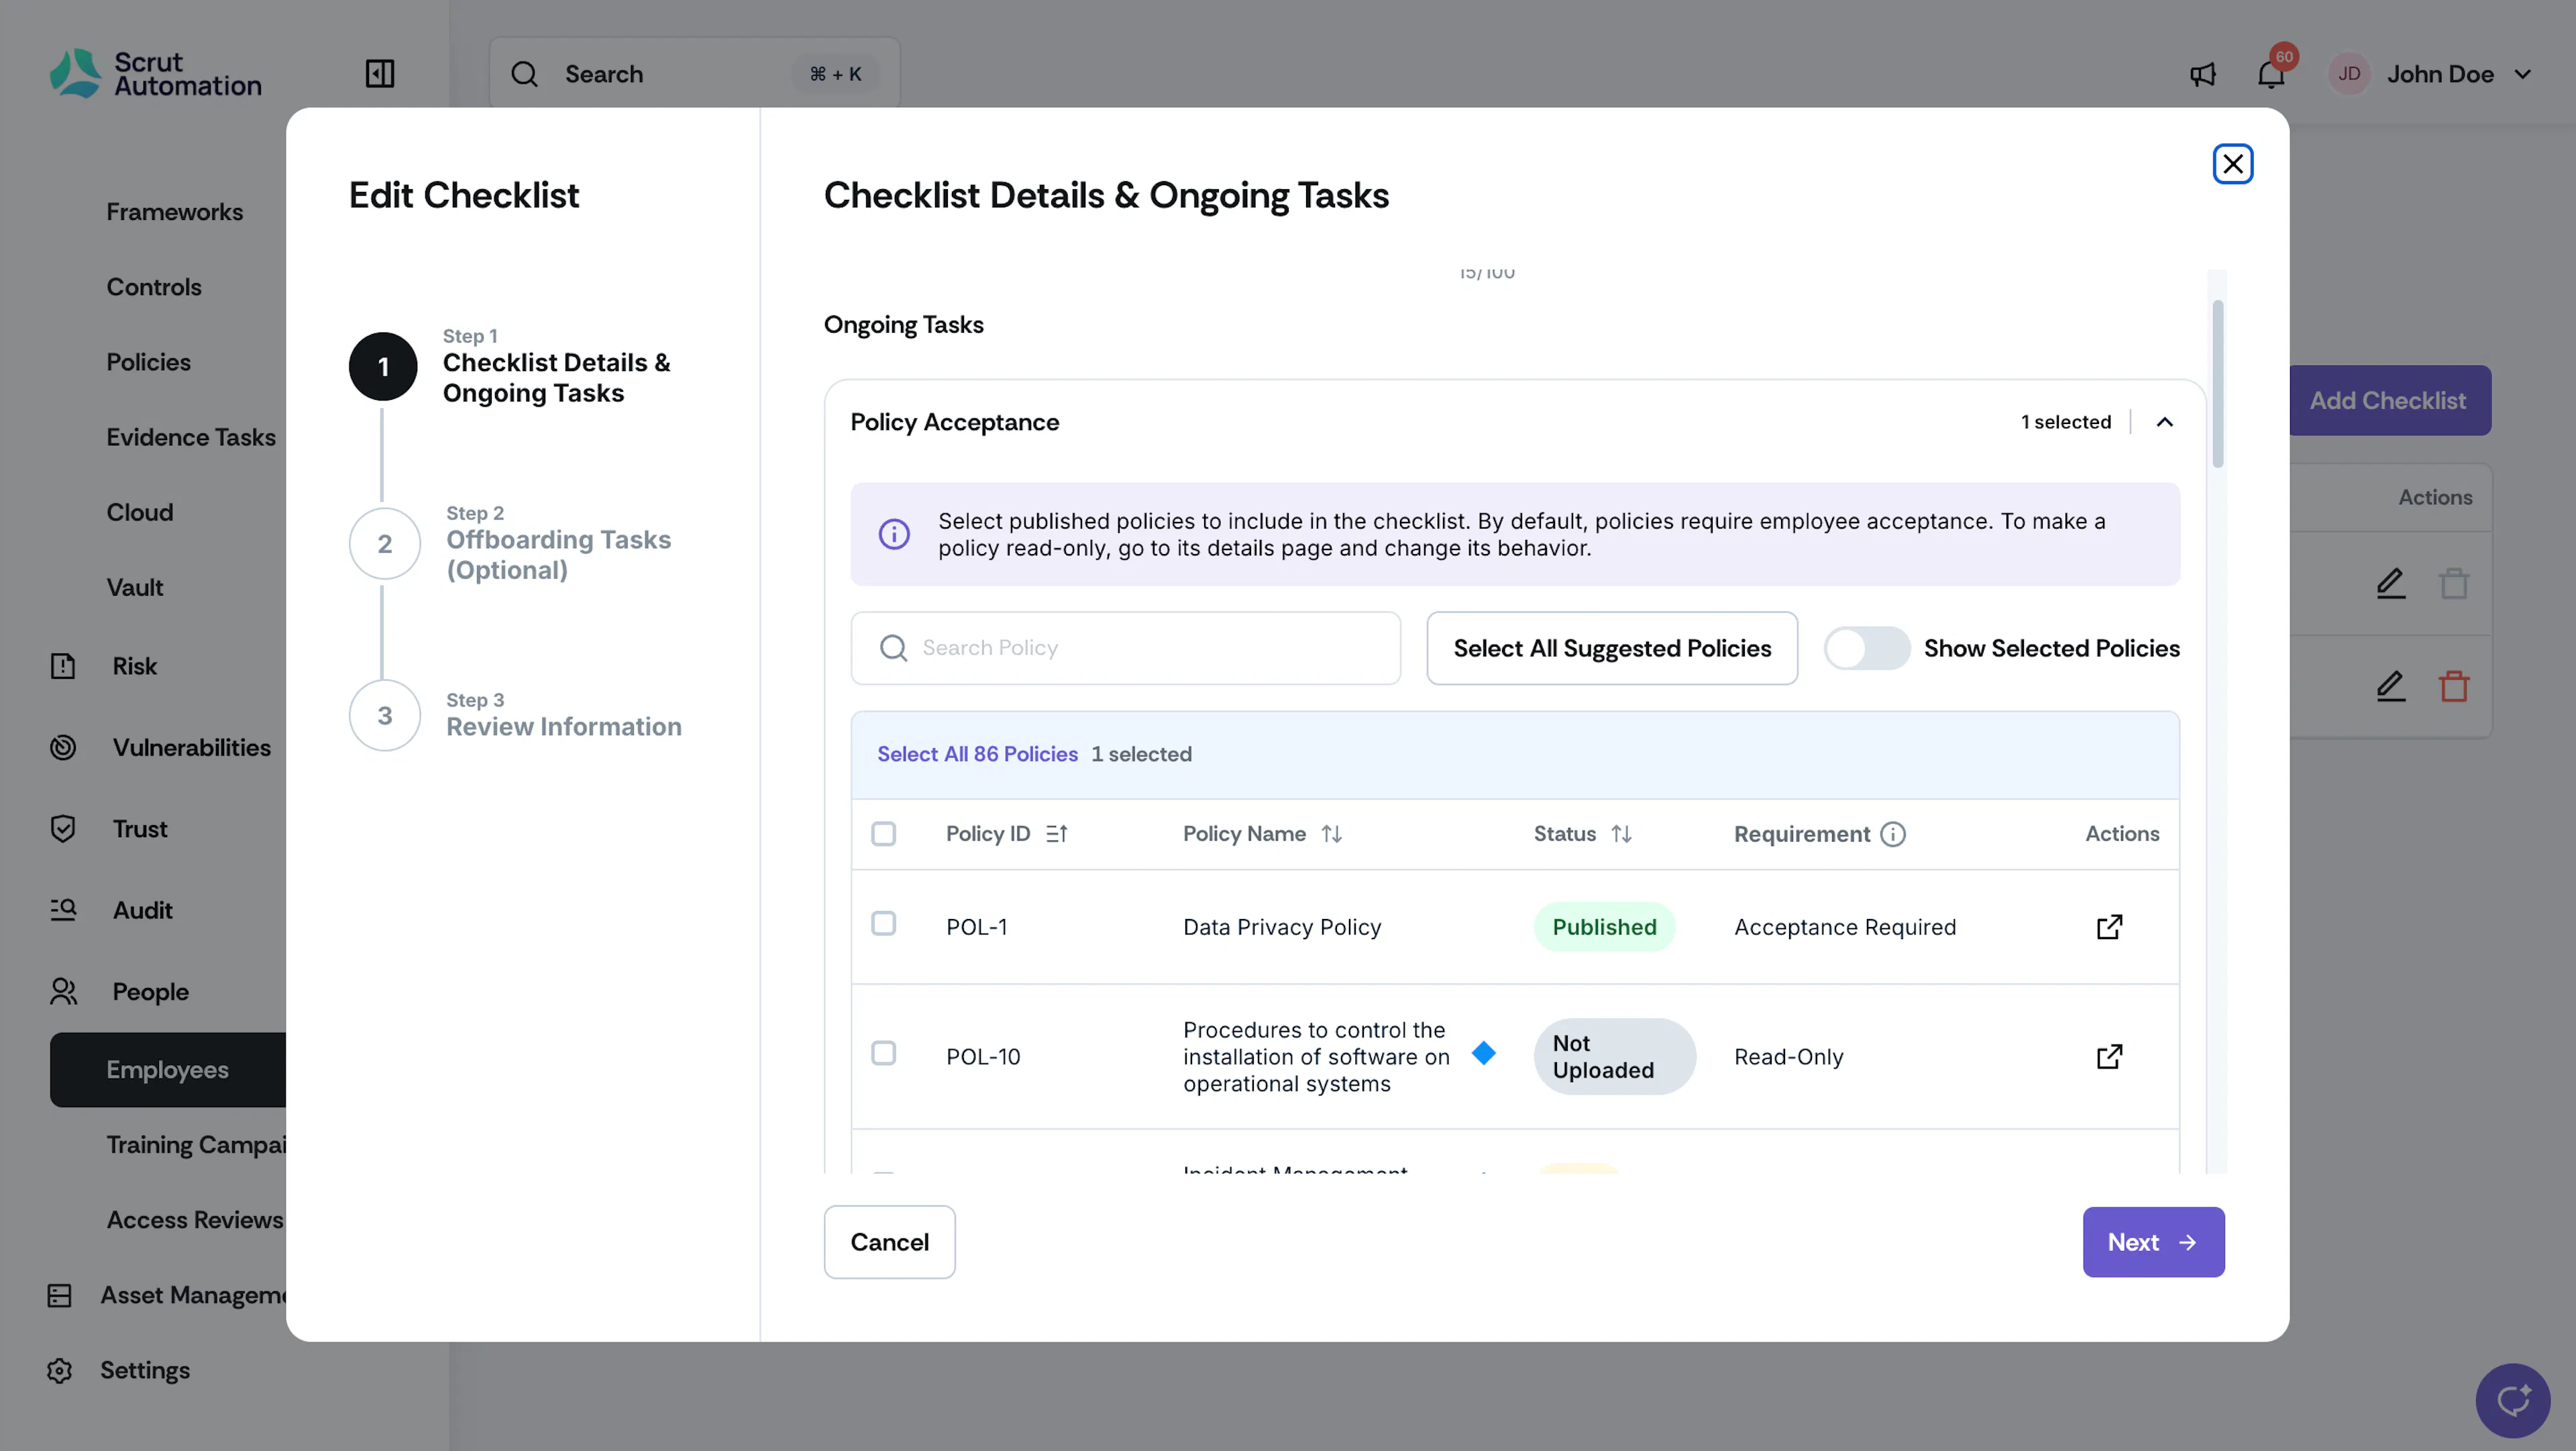
Task: Collapse the sidebar panel icon
Action: [380, 74]
